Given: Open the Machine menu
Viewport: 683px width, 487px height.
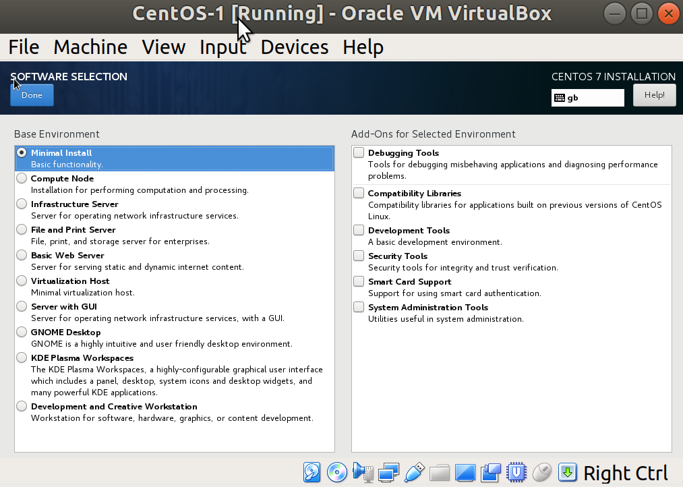Looking at the screenshot, I should (90, 47).
